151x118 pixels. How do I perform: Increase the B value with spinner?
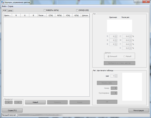(116, 44)
